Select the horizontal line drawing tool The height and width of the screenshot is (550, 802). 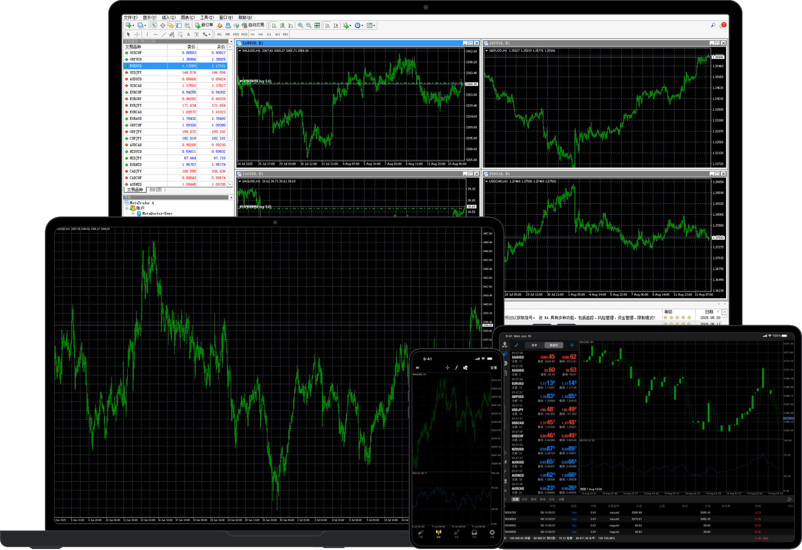point(156,35)
